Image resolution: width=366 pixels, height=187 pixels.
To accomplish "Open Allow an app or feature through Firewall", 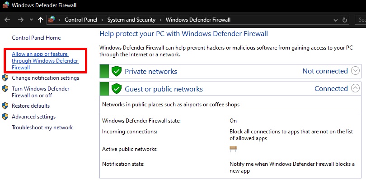I will pos(45,61).
